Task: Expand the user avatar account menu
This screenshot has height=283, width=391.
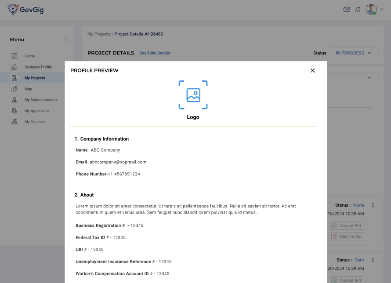Action: coord(374,9)
